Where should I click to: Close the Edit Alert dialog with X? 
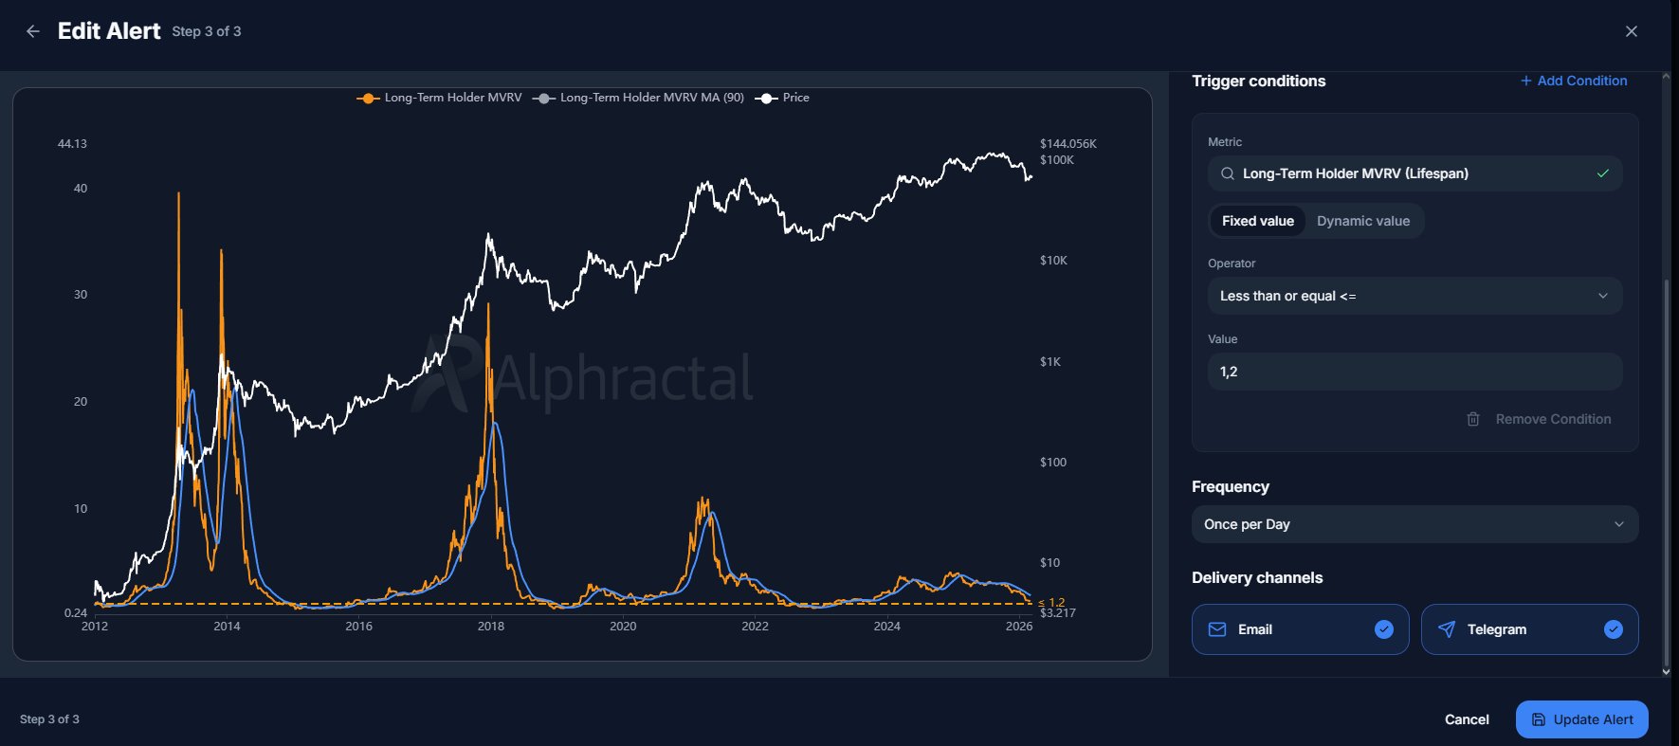[x=1631, y=31]
